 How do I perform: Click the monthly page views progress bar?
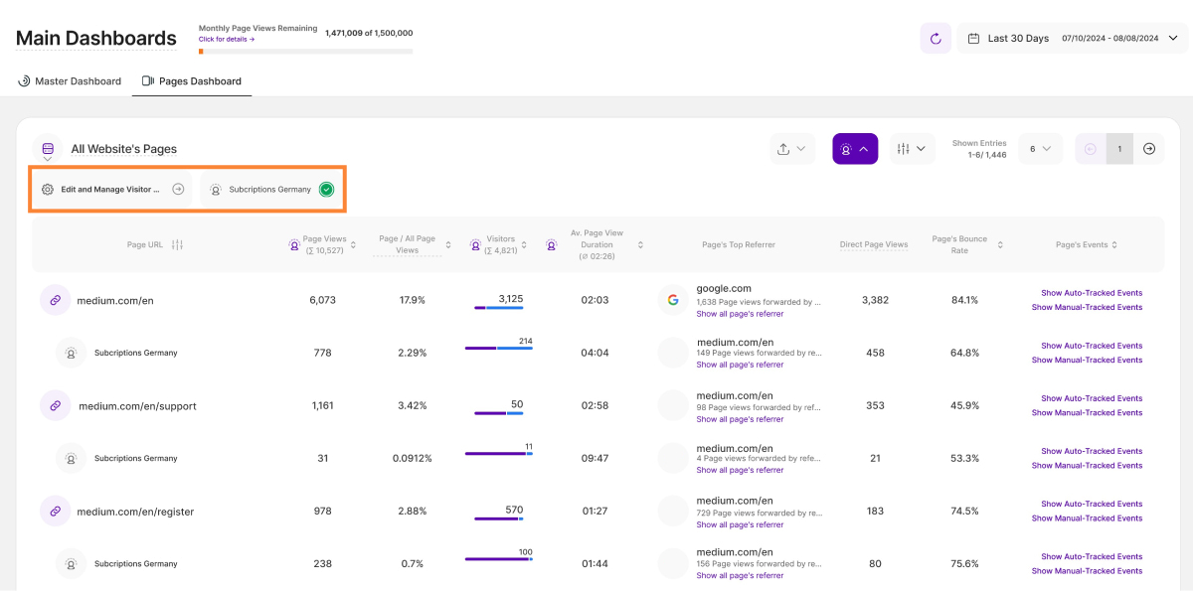305,51
